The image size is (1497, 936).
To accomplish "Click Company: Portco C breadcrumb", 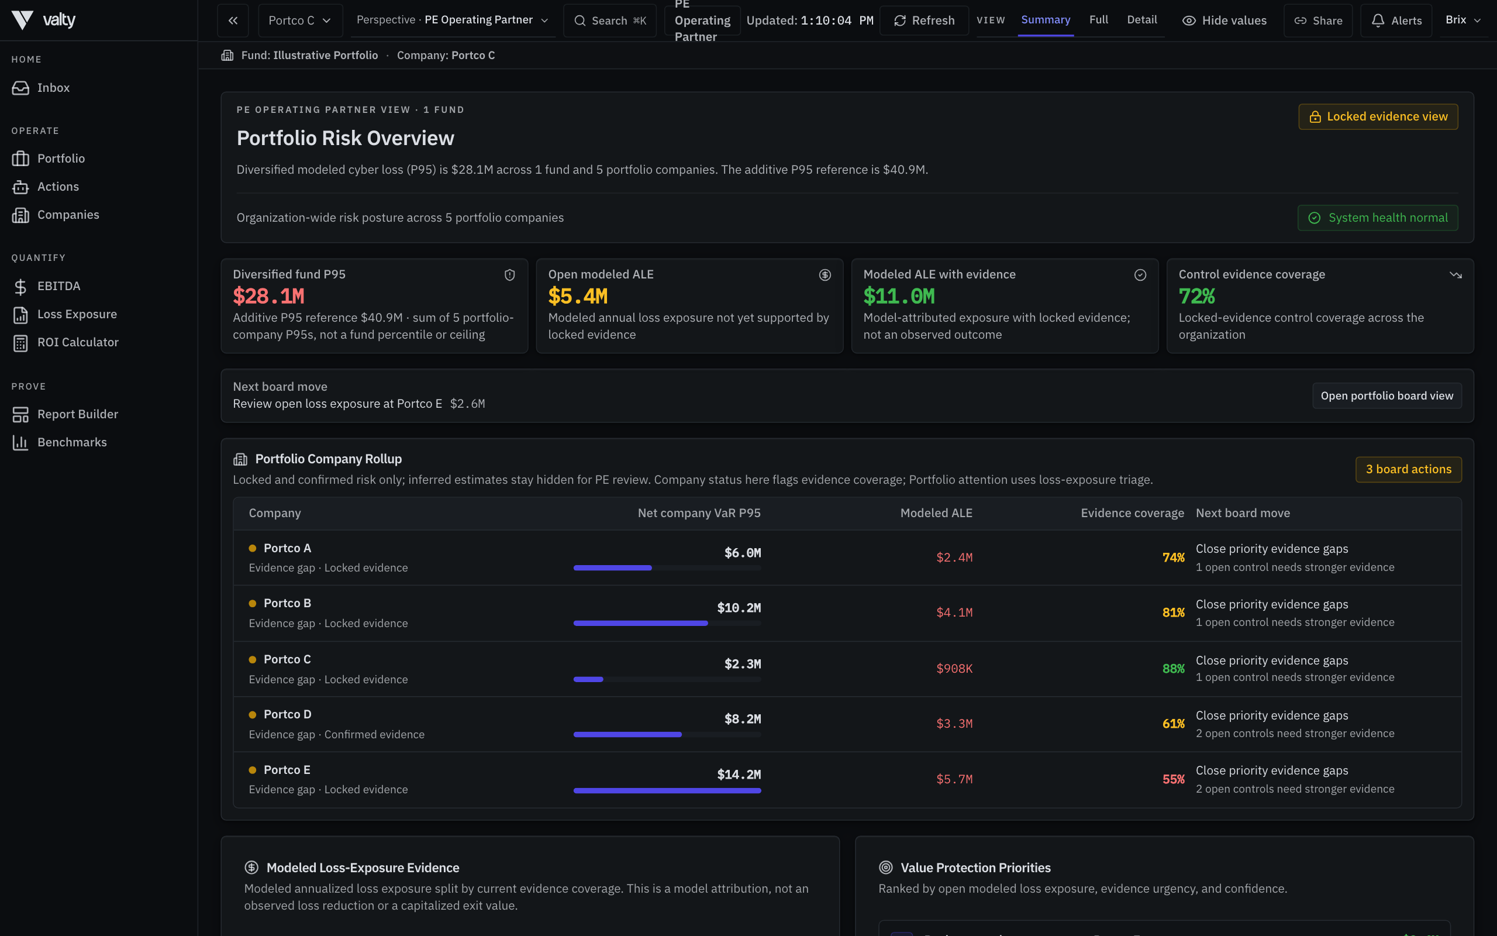I will click(446, 55).
